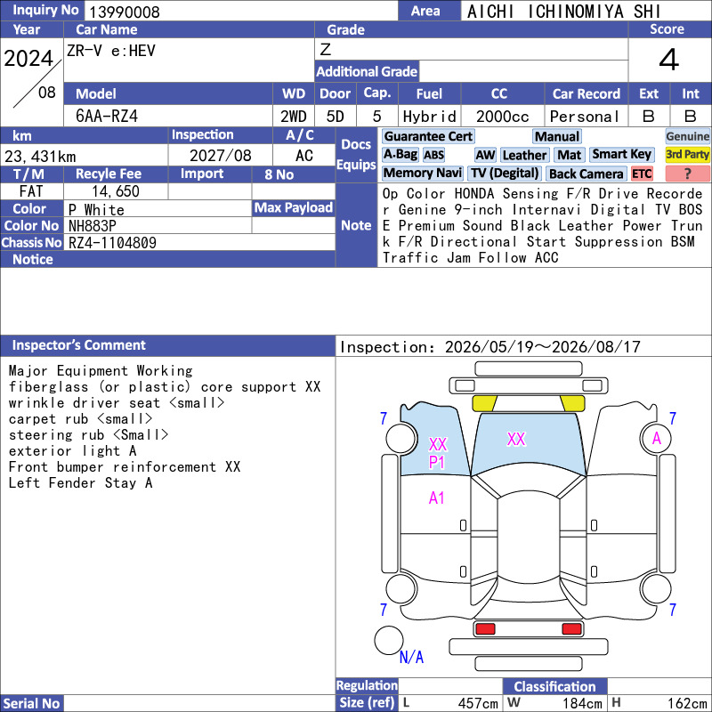This screenshot has height=712, width=712.
Task: Click the N/A spare tire circle
Action: tap(389, 640)
